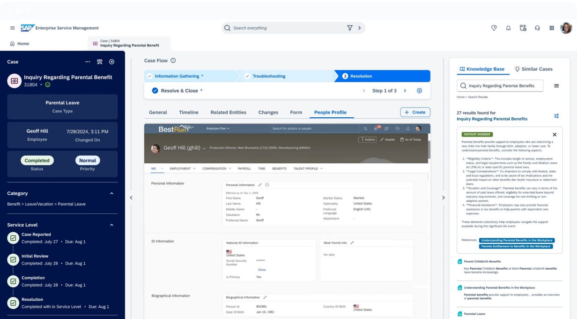Collapse the Service Level section

[111, 225]
